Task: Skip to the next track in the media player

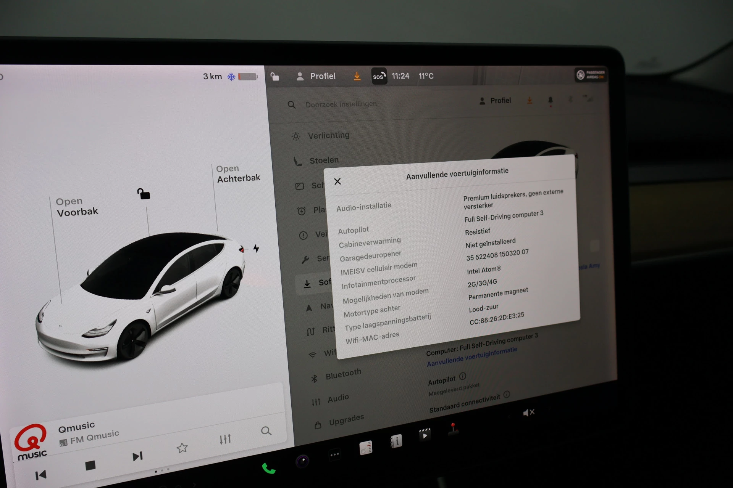Action: pos(137,456)
